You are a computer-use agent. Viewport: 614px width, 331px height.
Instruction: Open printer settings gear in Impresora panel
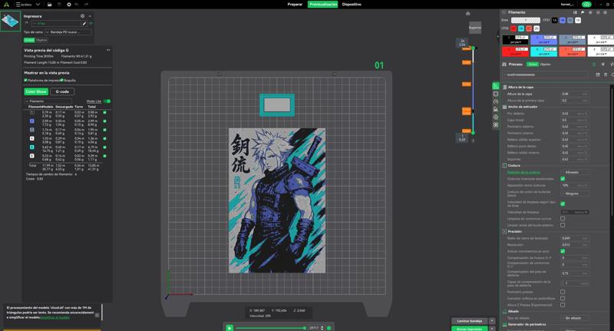pyautogui.click(x=82, y=16)
